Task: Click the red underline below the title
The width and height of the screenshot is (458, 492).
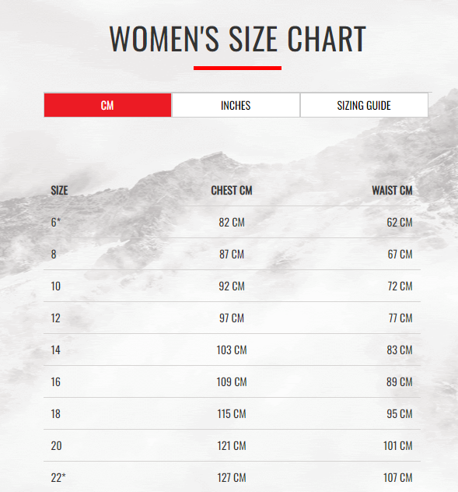Action: click(x=237, y=68)
